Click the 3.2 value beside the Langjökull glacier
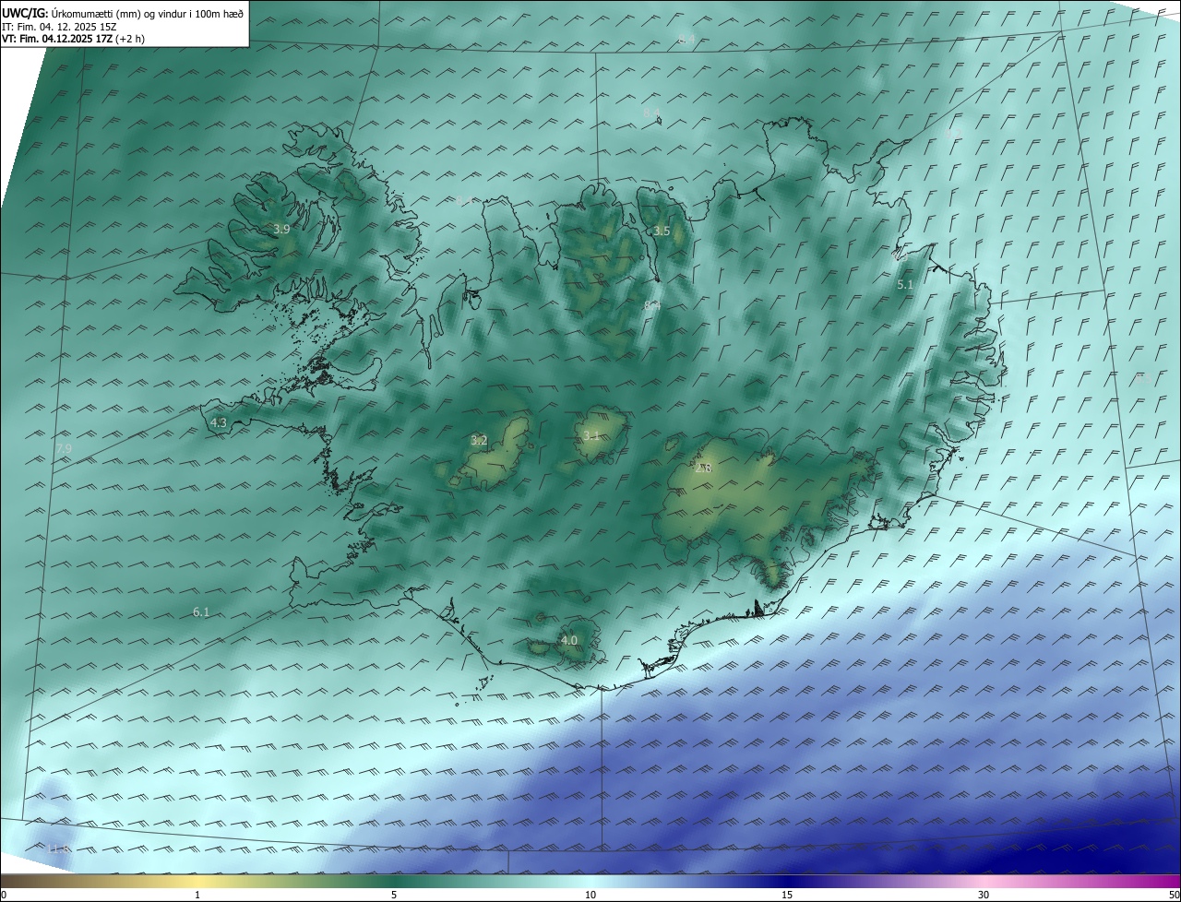Viewport: 1181px width, 902px height. click(479, 440)
